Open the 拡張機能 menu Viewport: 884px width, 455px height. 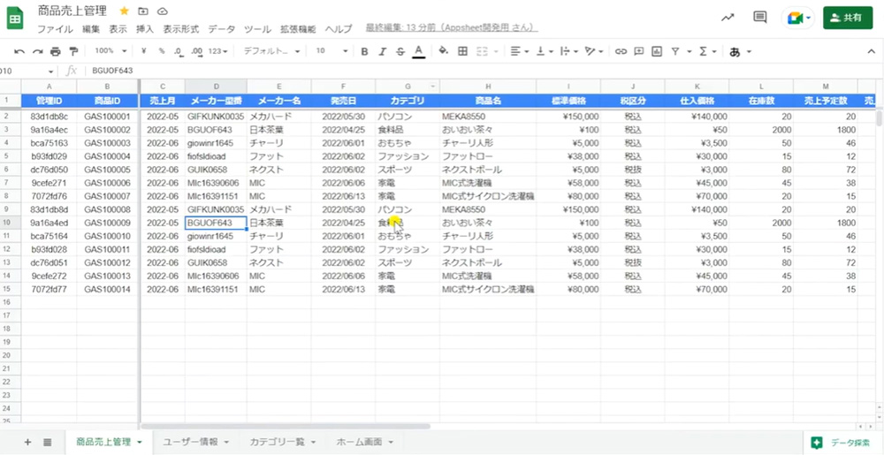(298, 29)
